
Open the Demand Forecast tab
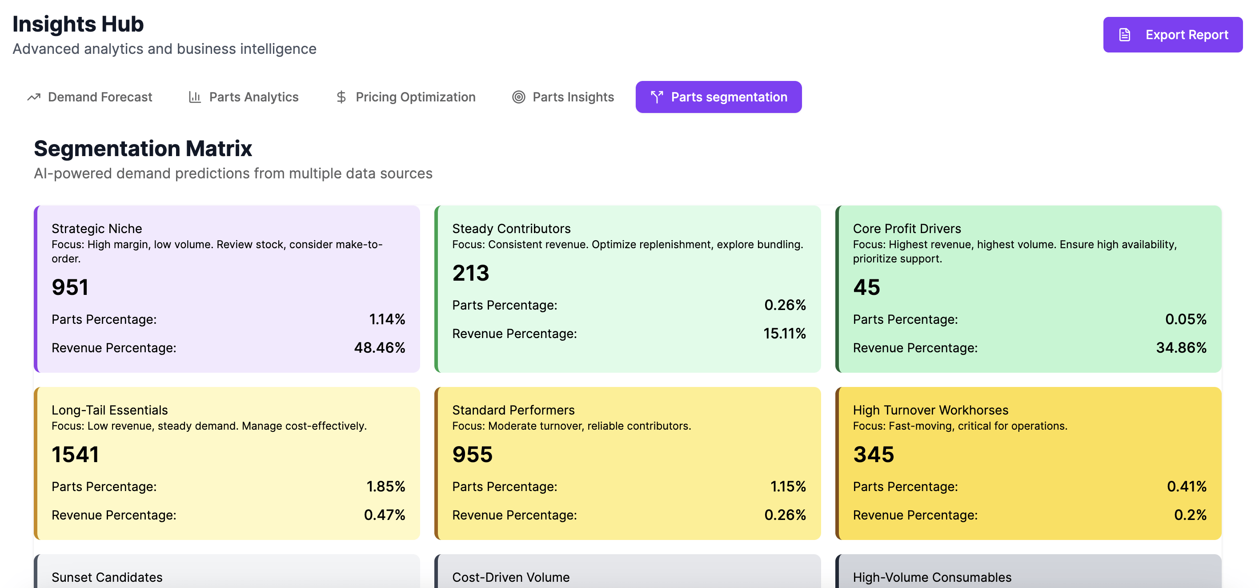(90, 97)
